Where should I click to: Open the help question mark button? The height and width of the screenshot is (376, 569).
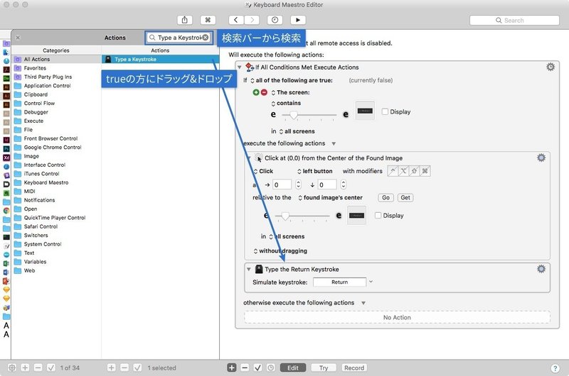(555, 368)
